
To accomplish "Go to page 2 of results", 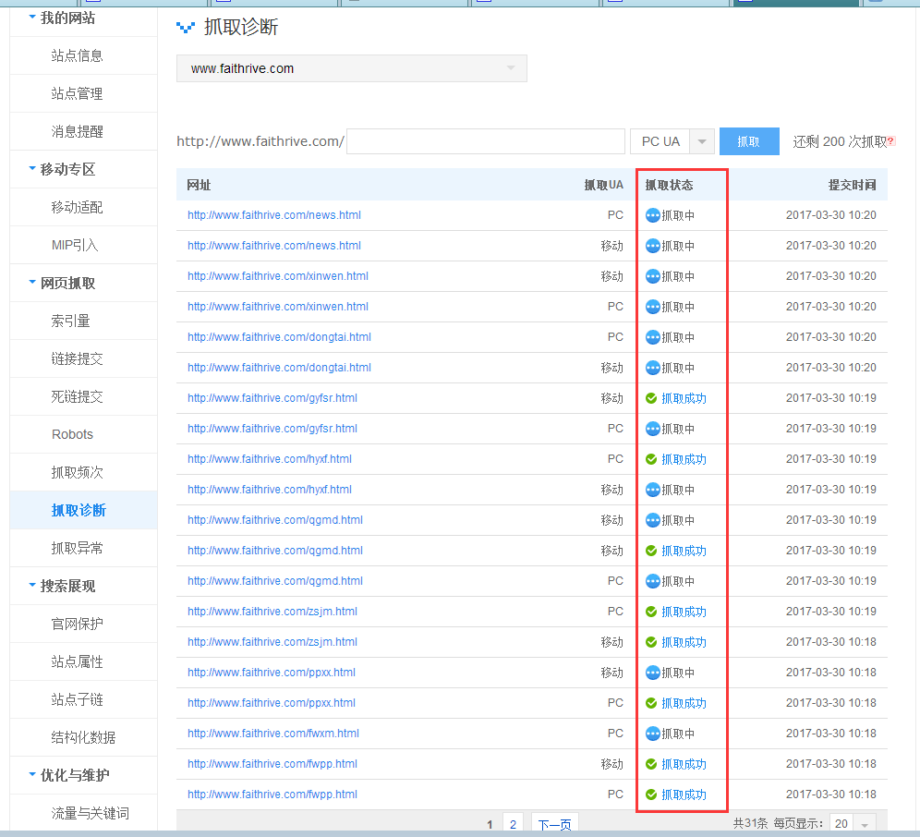I will coord(513,824).
